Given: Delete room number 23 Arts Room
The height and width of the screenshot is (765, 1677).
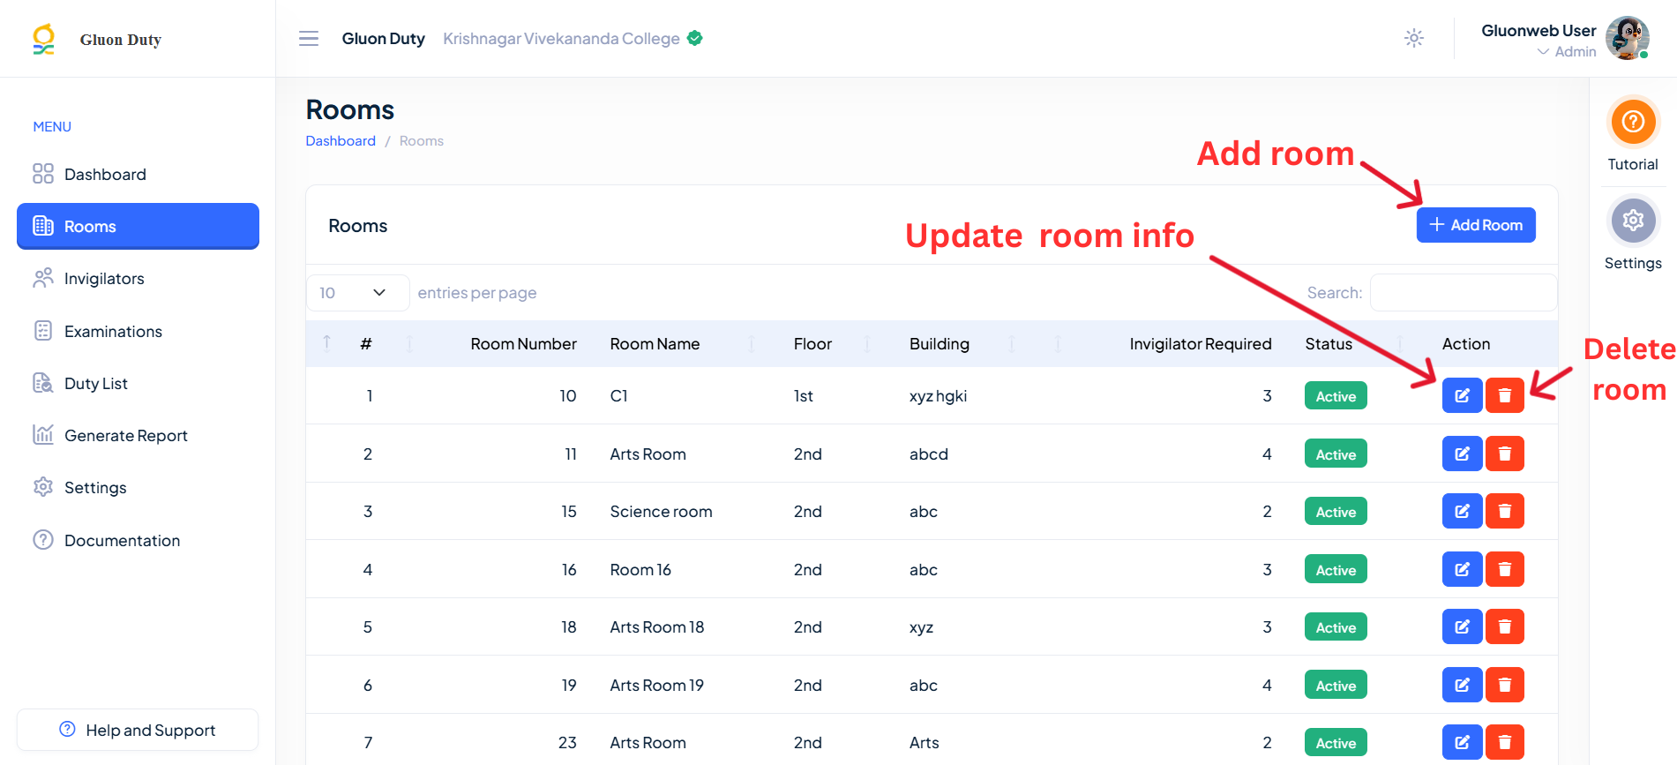Looking at the screenshot, I should click(x=1505, y=742).
